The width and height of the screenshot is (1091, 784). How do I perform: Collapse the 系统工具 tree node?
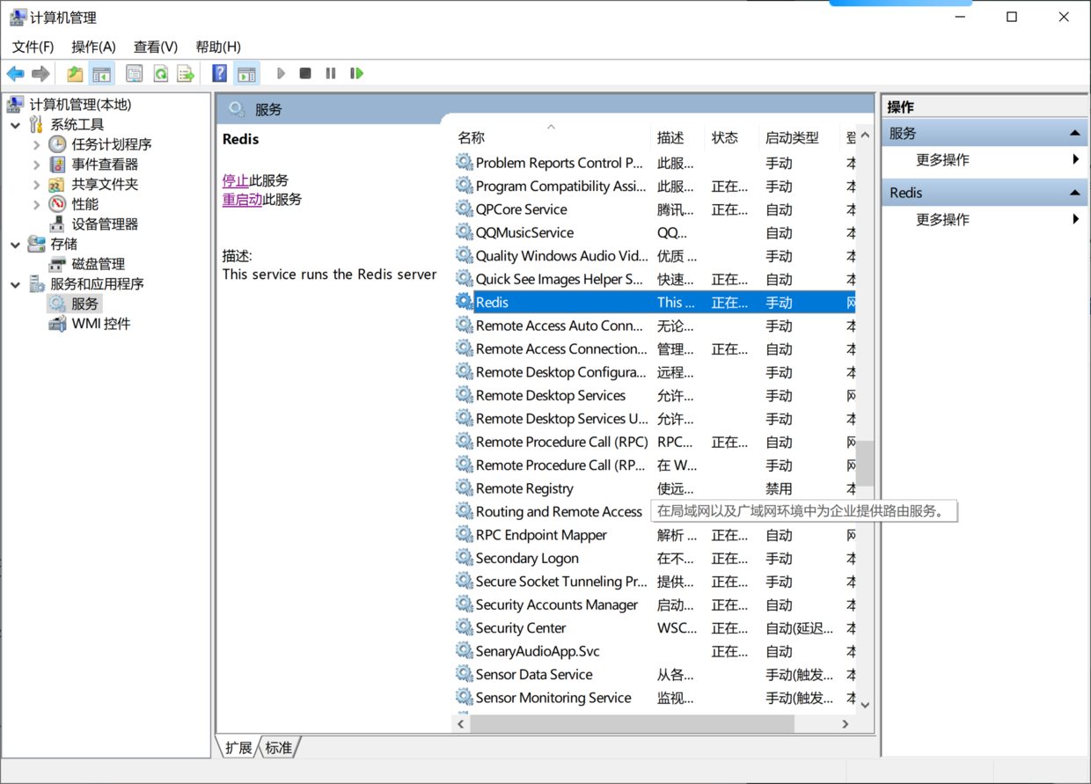click(x=16, y=125)
